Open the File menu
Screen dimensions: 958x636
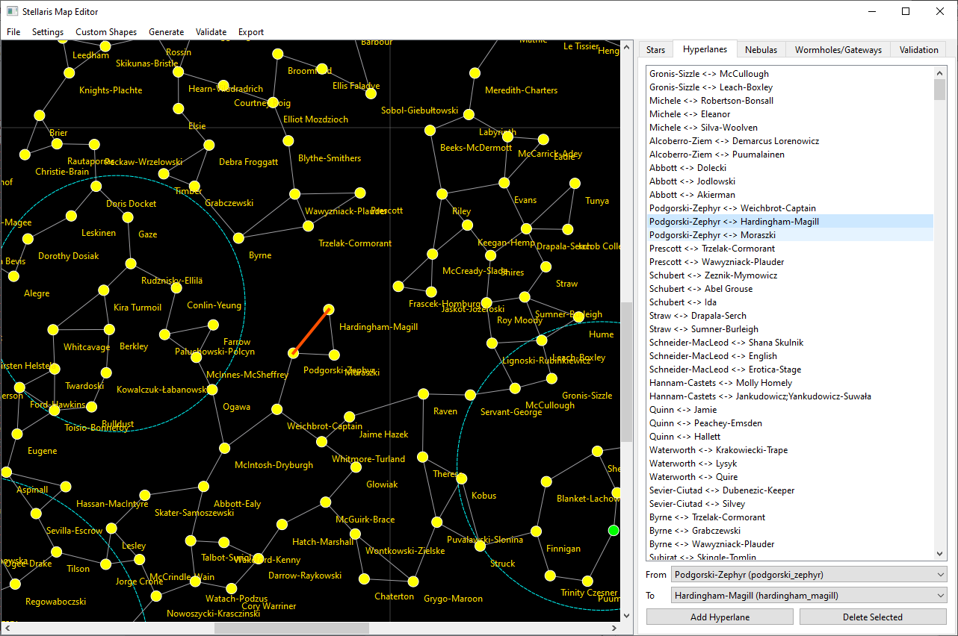click(x=13, y=32)
